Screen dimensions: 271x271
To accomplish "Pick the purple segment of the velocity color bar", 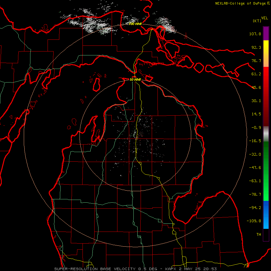I will coord(266,33).
